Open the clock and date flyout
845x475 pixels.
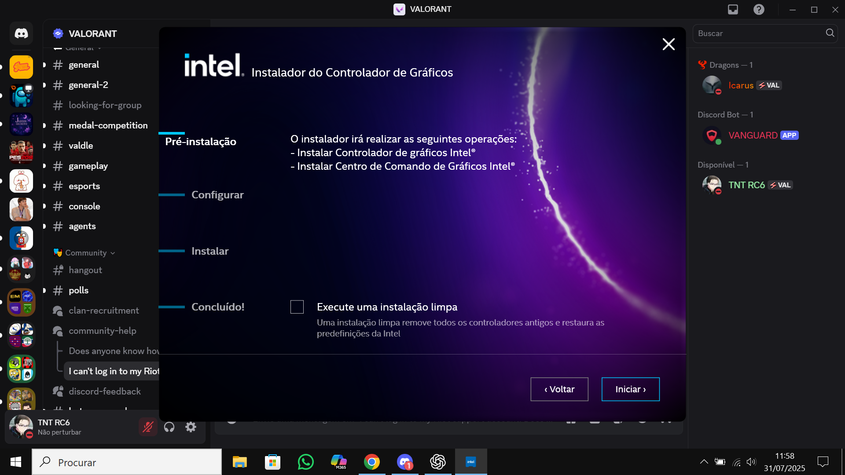point(784,462)
